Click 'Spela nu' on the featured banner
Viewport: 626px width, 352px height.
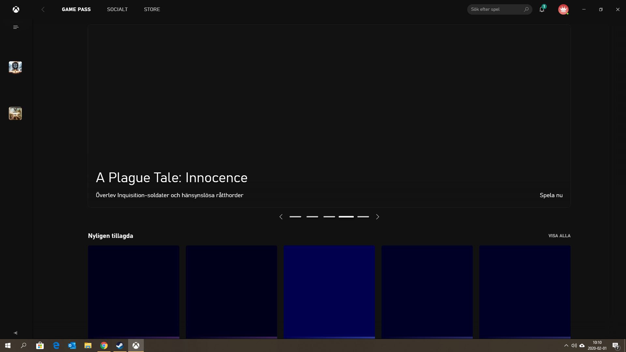point(551,195)
